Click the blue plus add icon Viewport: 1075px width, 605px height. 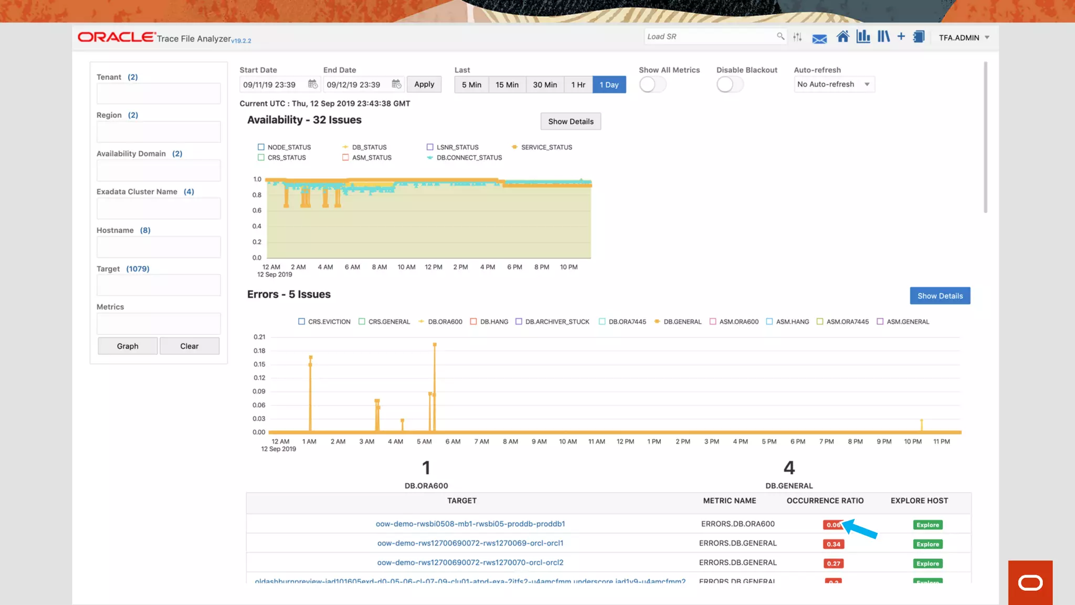tap(901, 36)
